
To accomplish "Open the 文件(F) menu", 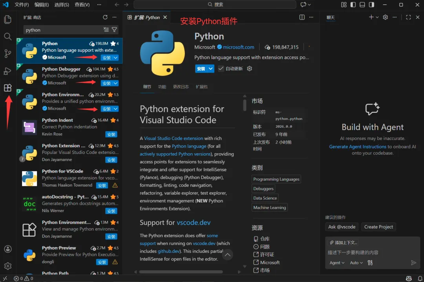I will (22, 5).
